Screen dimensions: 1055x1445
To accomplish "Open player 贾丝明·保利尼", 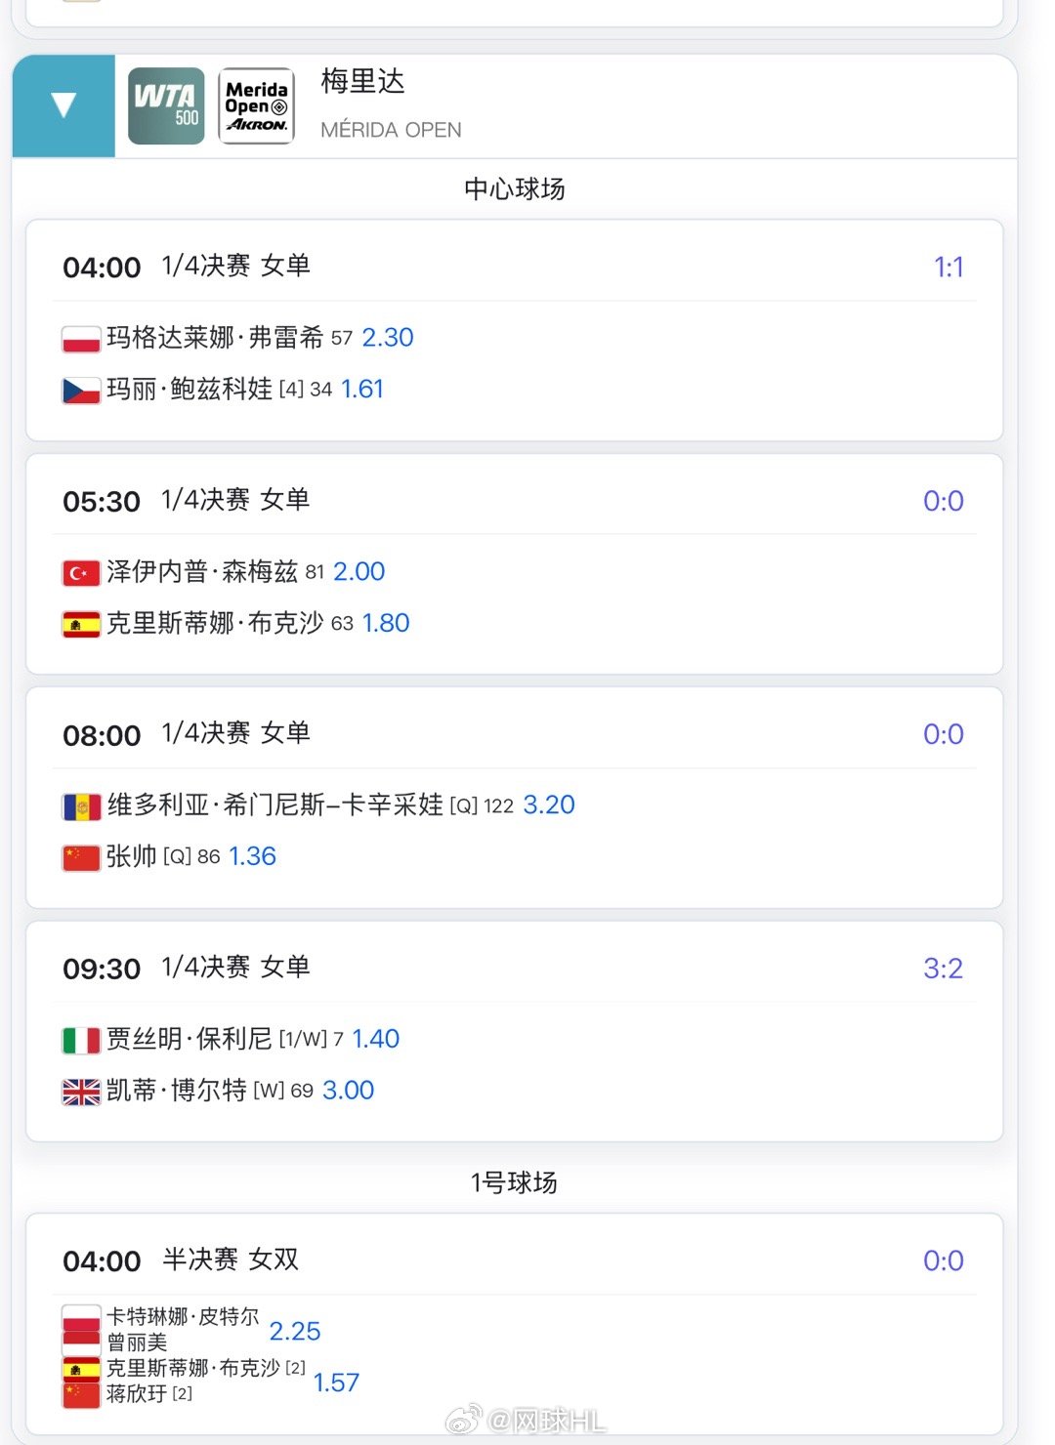I will tap(189, 1039).
